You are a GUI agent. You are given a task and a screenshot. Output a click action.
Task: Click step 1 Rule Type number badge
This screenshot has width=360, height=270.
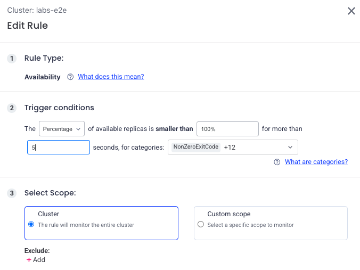[x=12, y=59]
